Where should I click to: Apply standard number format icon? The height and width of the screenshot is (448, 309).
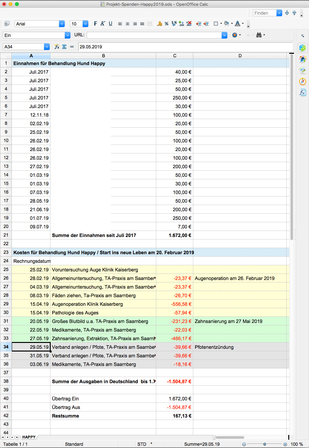coord(174,24)
